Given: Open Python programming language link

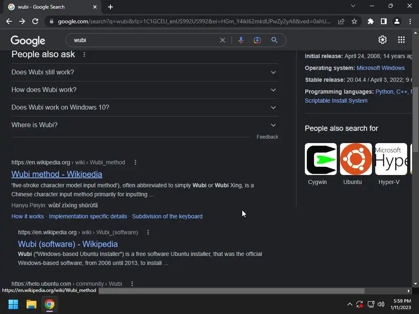Looking at the screenshot, I should click(384, 92).
